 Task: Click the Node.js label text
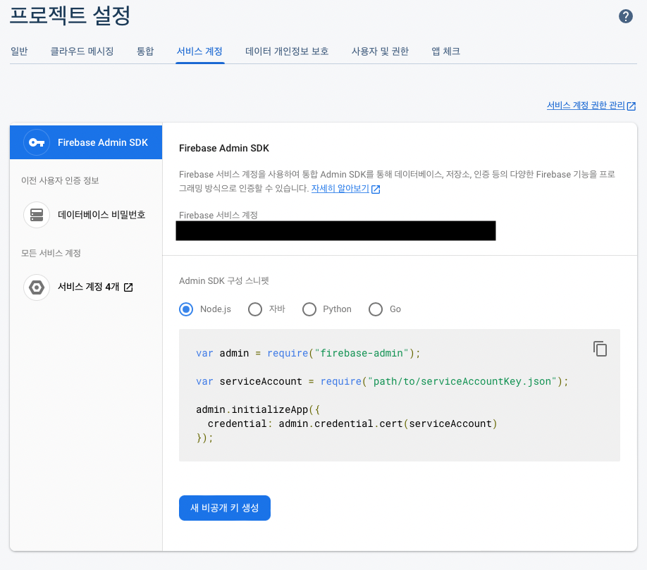pyautogui.click(x=216, y=309)
